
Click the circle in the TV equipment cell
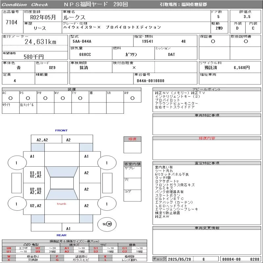coord(80,98)
